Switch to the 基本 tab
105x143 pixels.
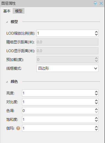click(x=7, y=11)
